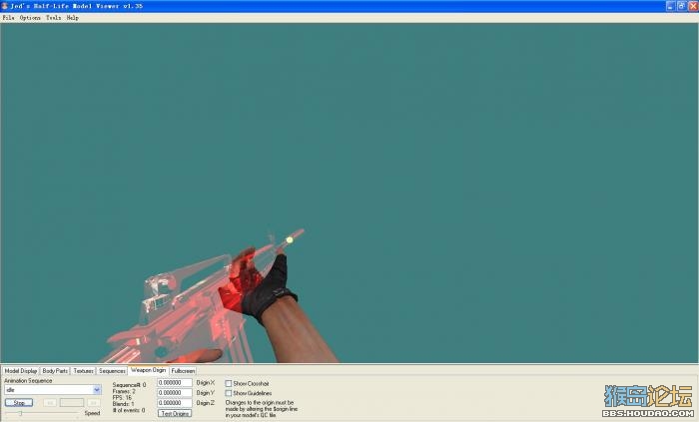
Task: Enable the Show Crosshair checkbox
Action: click(229, 383)
